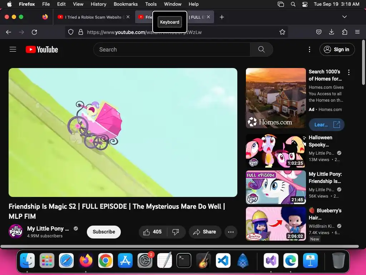Click the Sign in button
The image size is (366, 275).
(337, 49)
